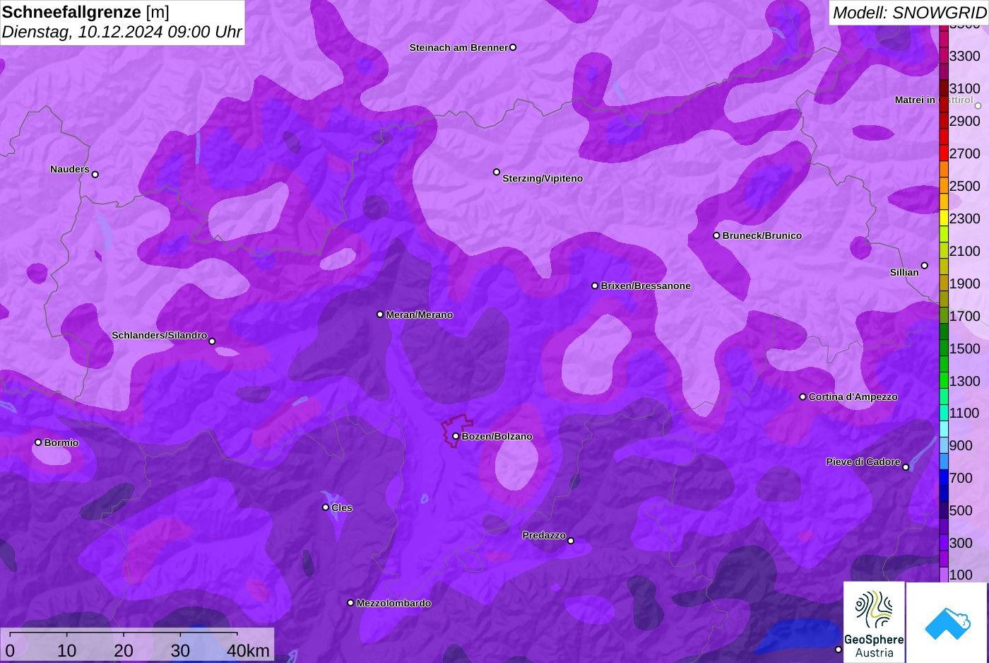Click the red-outlined Bolzano municipality boundary

(x=457, y=430)
